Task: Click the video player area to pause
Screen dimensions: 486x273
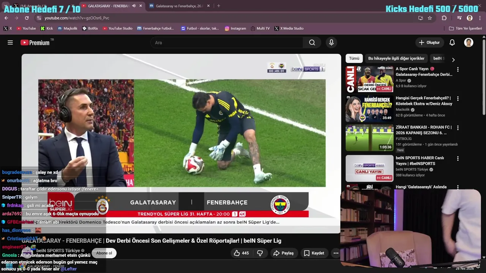Action: [181, 143]
